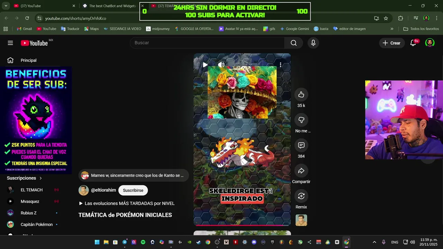Screen dimensions: 443x249
Task: Close the first (37) YouTube tab
Action: coord(74,6)
